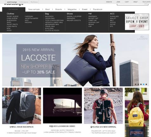Click the SIGN IN link
Viewport: 151px width, 137px height.
[109, 2]
